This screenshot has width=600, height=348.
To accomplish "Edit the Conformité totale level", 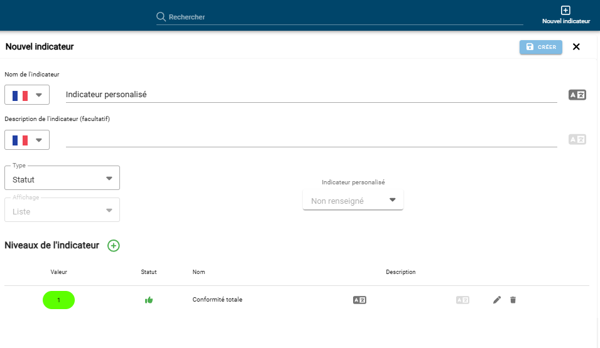I will [497, 300].
